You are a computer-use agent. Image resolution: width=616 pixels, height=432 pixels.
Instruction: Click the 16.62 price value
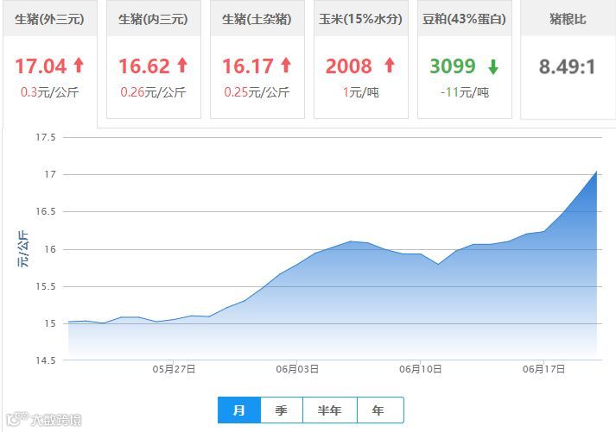tap(144, 66)
